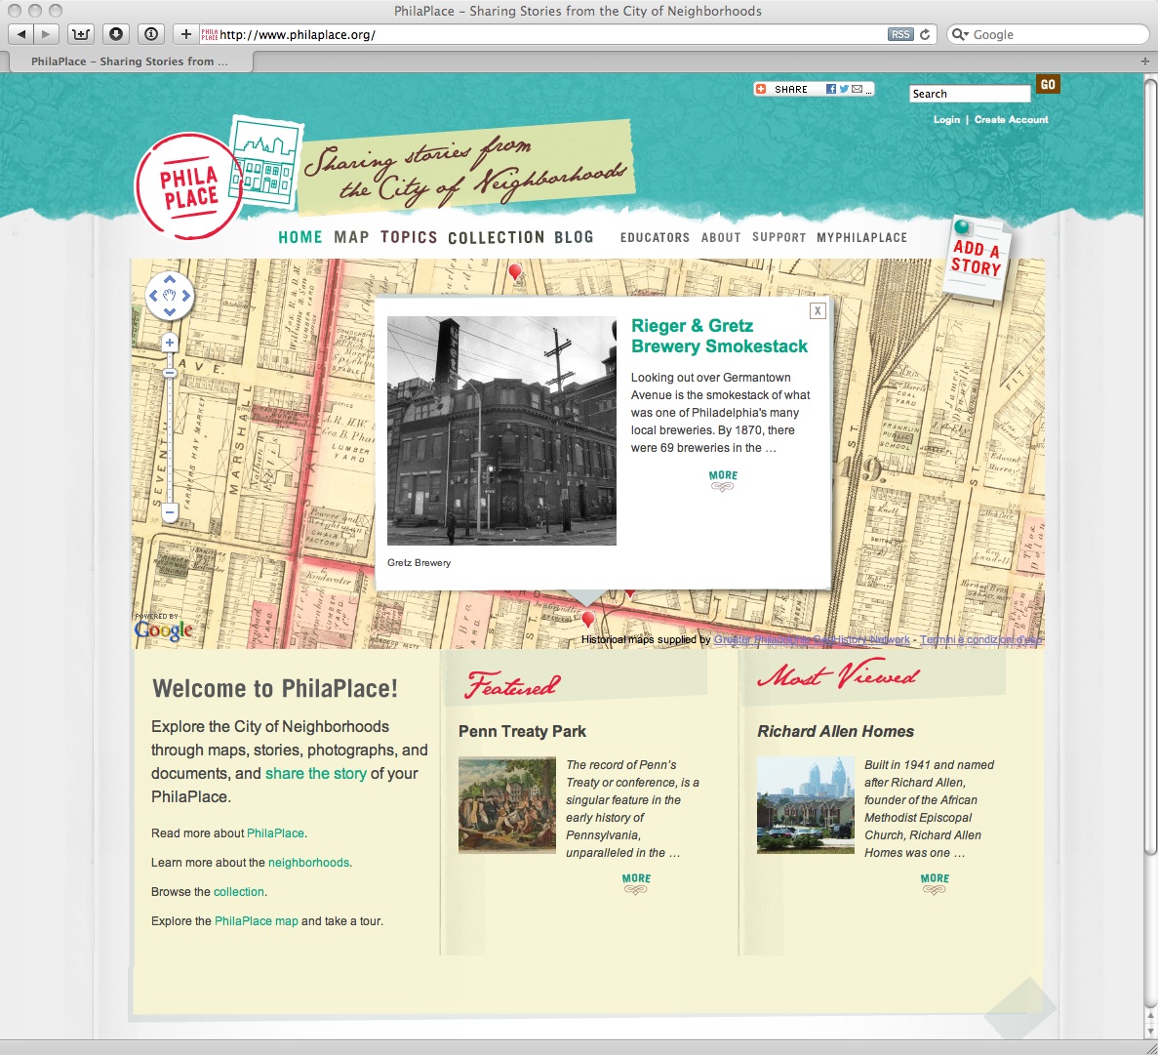Click the red map pin below the popup pointer

tap(588, 619)
